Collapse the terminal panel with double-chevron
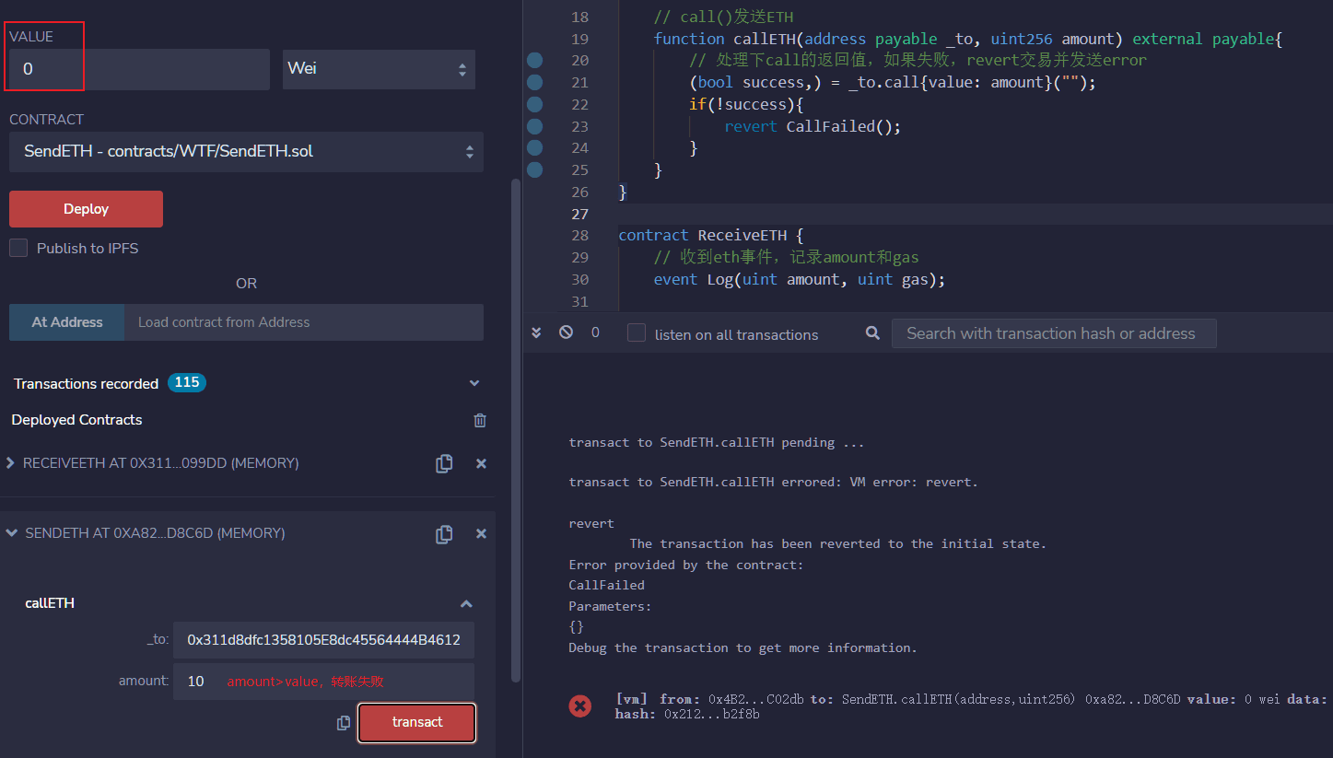 coord(536,332)
